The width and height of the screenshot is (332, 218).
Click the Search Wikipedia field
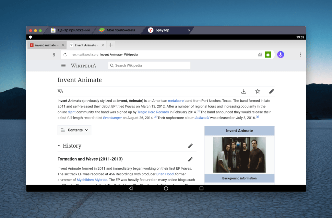tap(149, 65)
